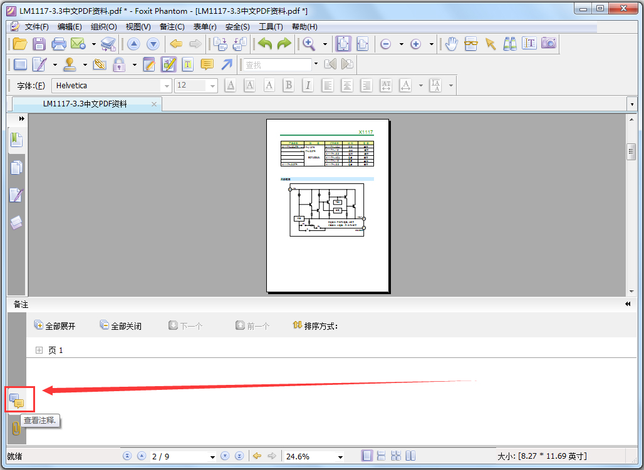Toggle left text alignment
This screenshot has height=470, width=644.
(328, 85)
